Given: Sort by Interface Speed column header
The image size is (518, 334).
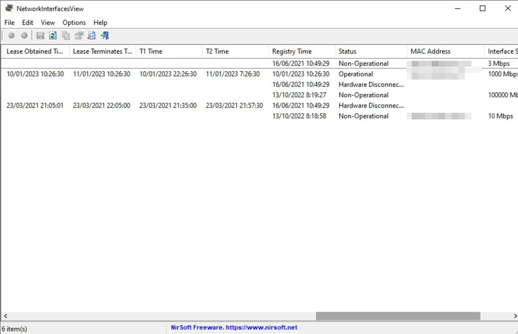Looking at the screenshot, I should click(501, 51).
